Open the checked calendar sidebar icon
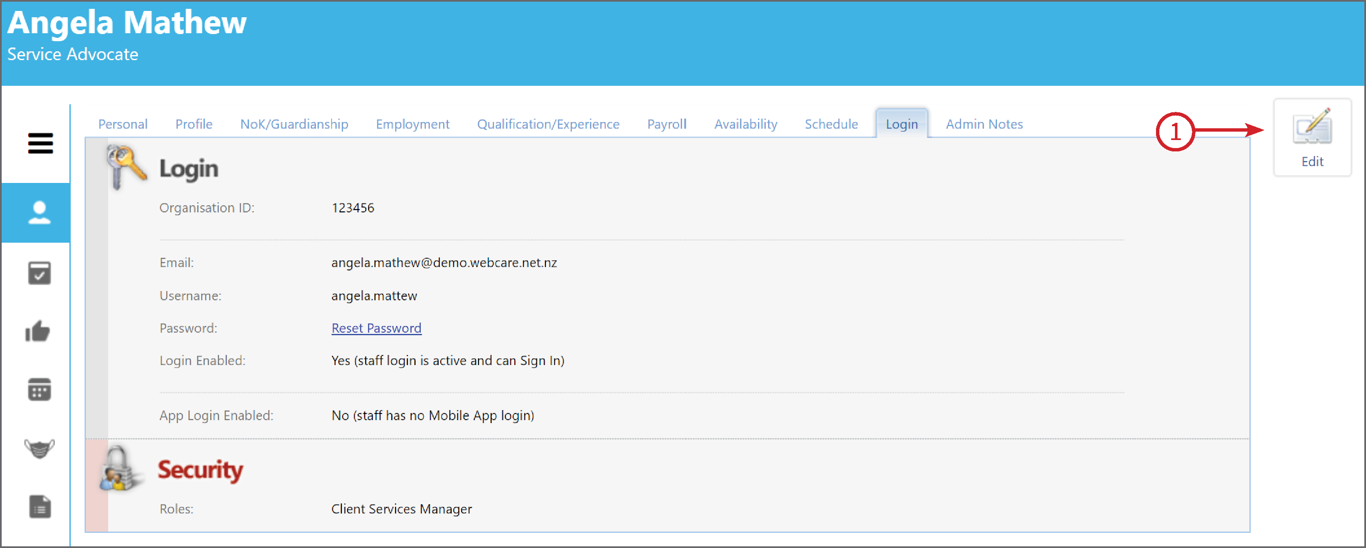The width and height of the screenshot is (1366, 548). click(x=39, y=273)
